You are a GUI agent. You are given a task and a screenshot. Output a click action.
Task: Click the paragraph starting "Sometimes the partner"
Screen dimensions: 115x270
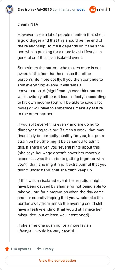62,91
